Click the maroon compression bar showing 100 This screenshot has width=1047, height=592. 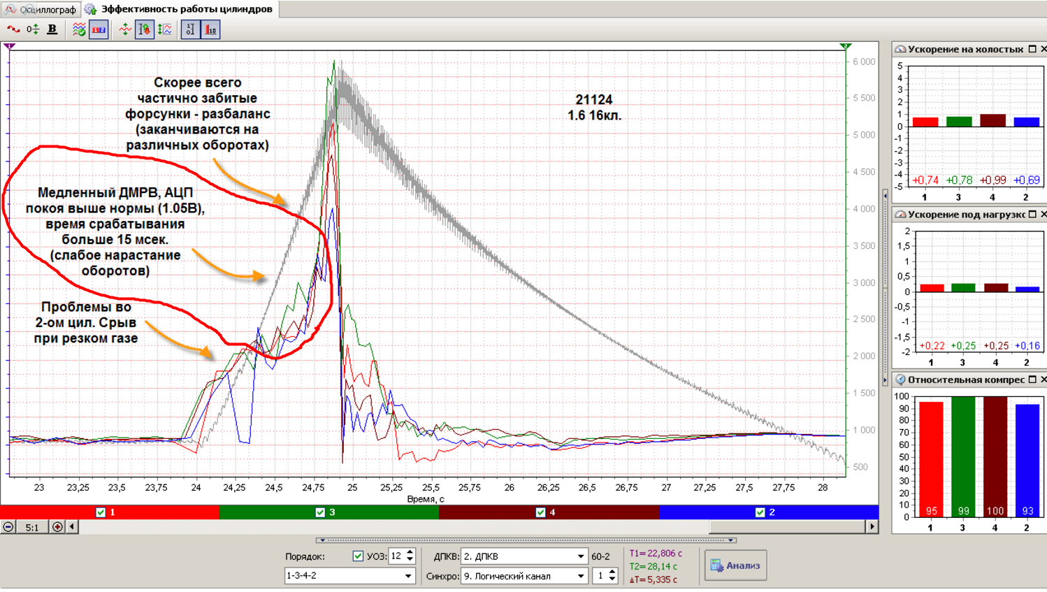995,456
